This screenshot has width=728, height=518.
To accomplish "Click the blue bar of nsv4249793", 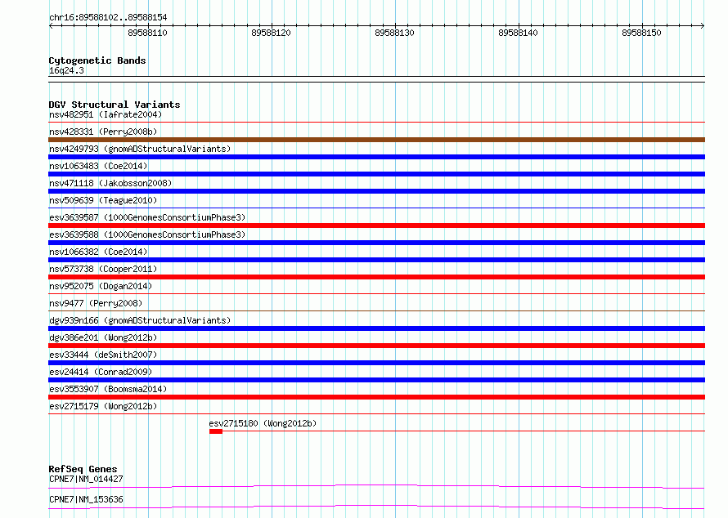I will [x=376, y=157].
